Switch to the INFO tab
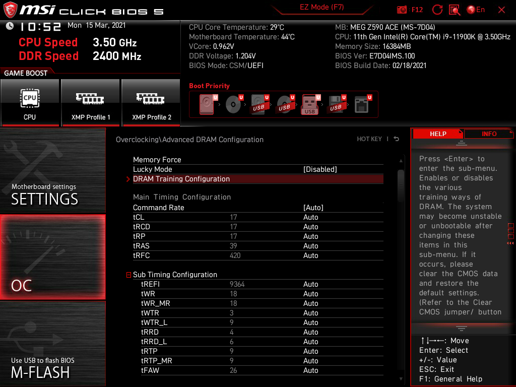Image resolution: width=516 pixels, height=387 pixels. 489,134
